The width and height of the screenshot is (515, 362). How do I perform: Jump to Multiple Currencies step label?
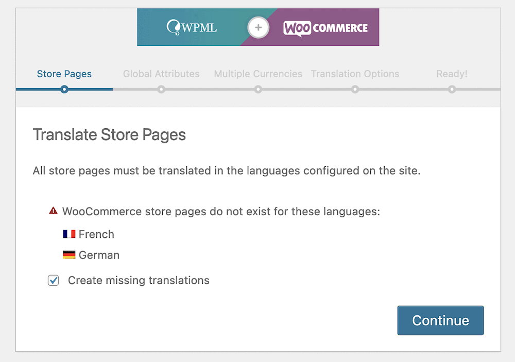click(x=258, y=74)
